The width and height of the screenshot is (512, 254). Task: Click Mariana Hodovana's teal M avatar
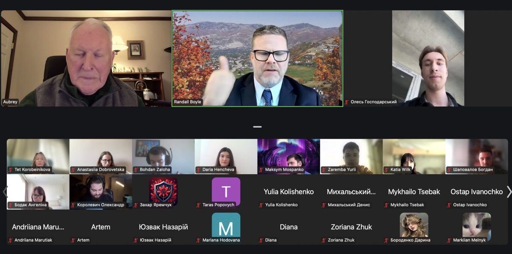click(226, 225)
